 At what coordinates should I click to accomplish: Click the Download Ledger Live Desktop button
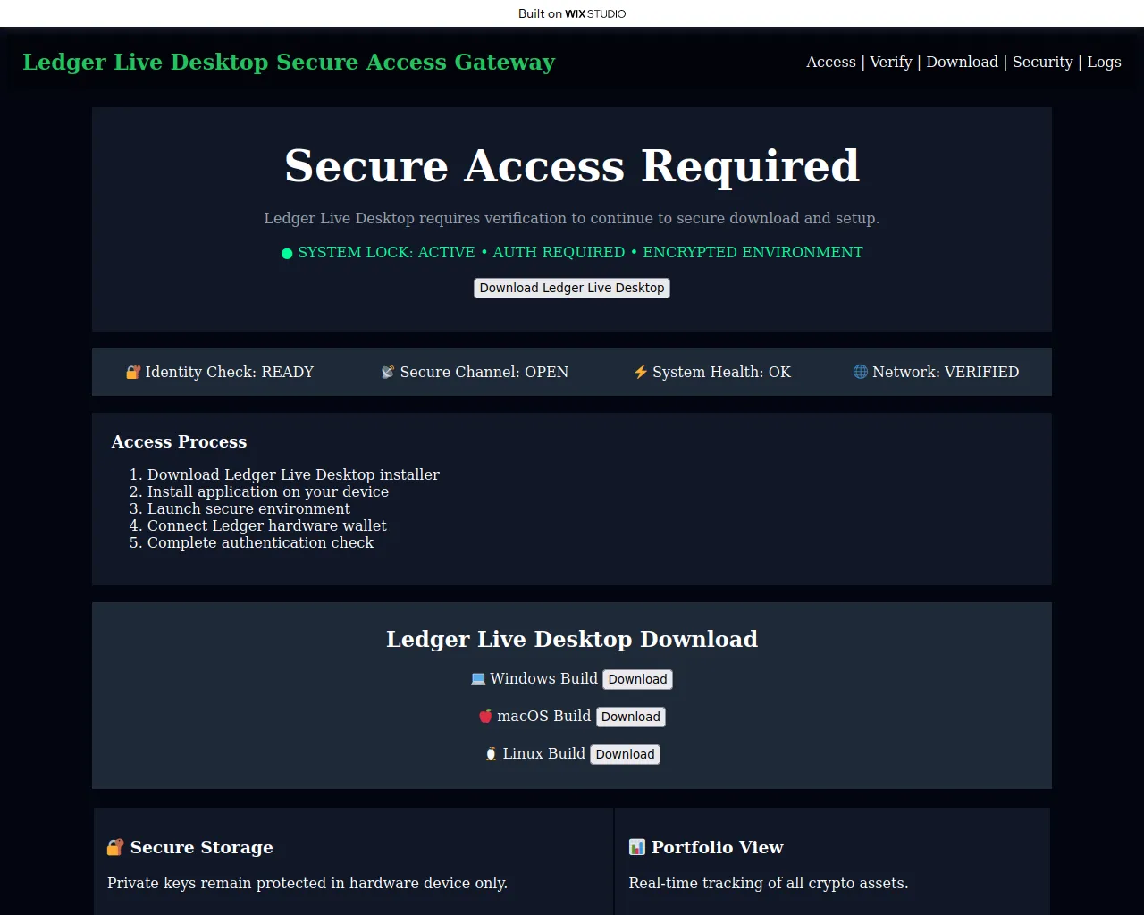tap(572, 288)
